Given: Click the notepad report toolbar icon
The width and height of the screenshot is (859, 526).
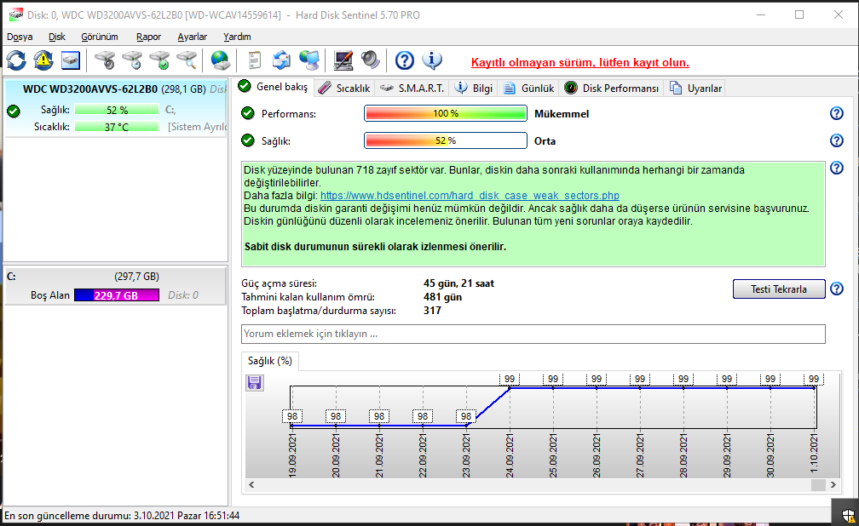Looking at the screenshot, I should (x=254, y=60).
